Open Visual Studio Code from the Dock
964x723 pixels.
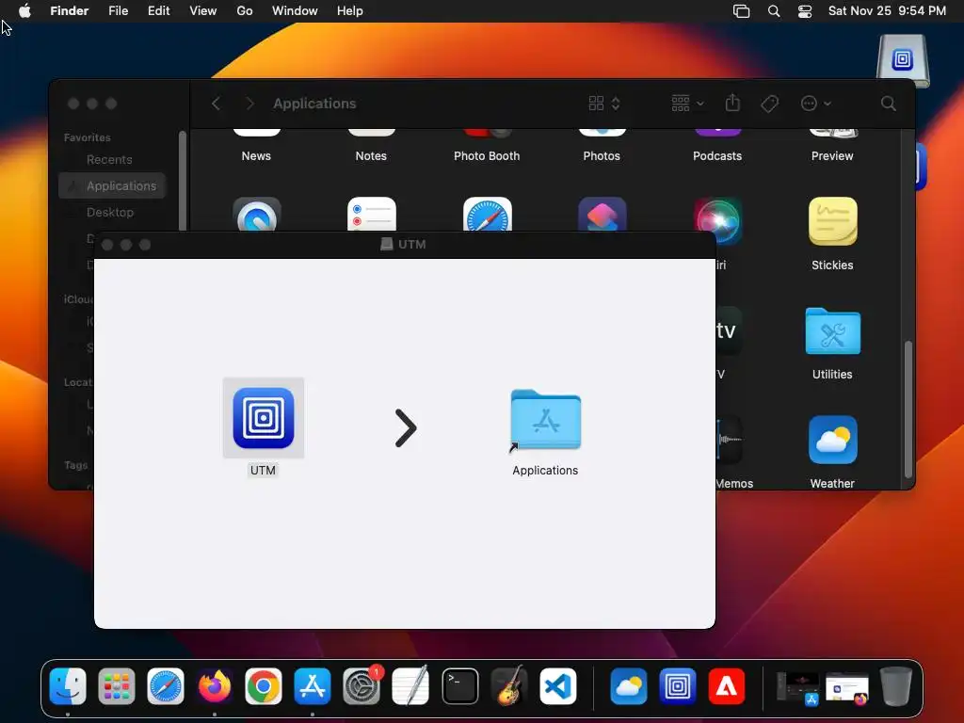[x=557, y=686]
